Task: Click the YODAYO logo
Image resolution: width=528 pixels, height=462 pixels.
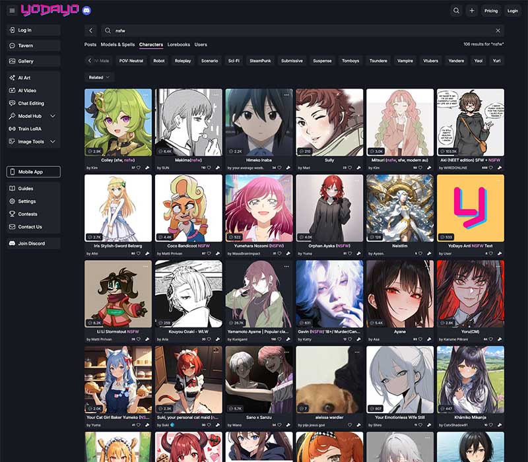Action: pyautogui.click(x=50, y=10)
